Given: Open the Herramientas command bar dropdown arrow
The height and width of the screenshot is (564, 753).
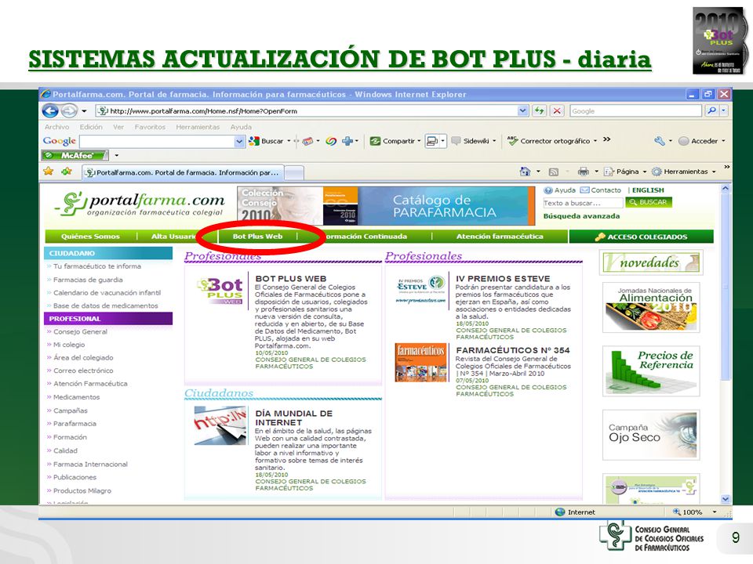Looking at the screenshot, I should (714, 172).
